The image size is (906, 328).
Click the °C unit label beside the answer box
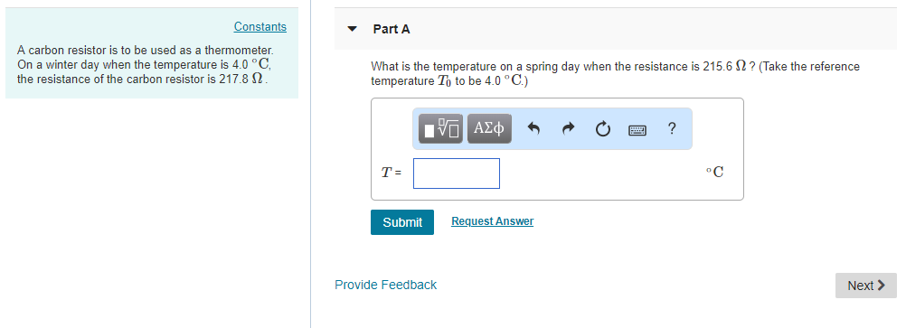[x=714, y=172]
